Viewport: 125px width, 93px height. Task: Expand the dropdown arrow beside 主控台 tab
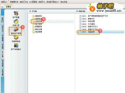[2, 7]
